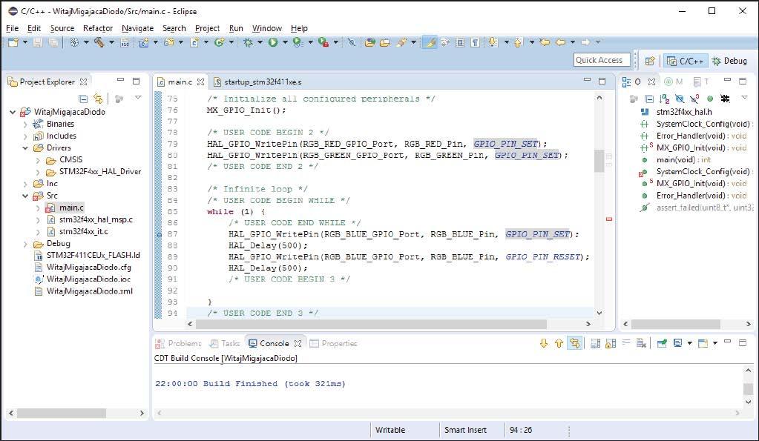
Task: Toggle Hide Non-Public Members green dot
Action: tap(709, 99)
